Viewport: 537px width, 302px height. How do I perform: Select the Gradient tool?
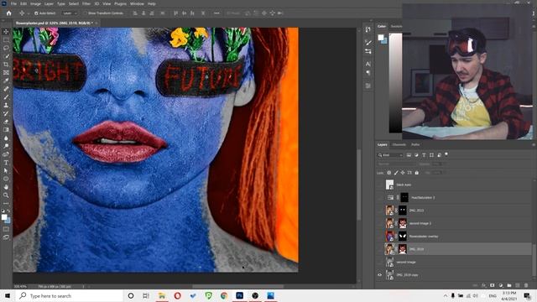click(x=6, y=130)
